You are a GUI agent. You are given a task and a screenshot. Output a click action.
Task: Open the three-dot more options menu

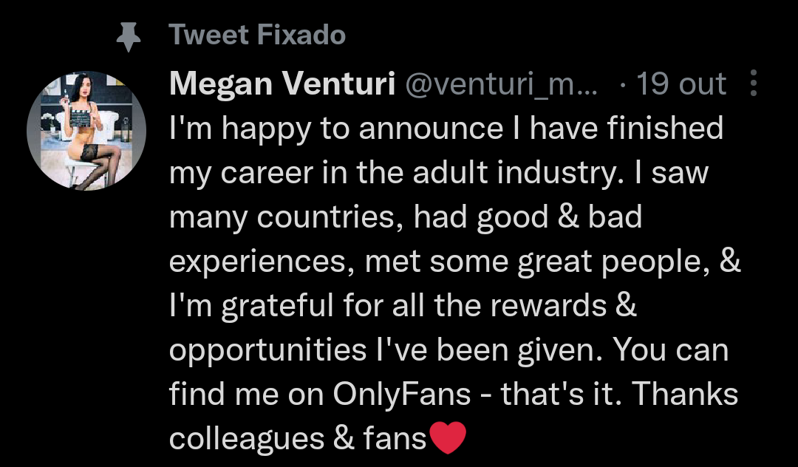pyautogui.click(x=754, y=83)
